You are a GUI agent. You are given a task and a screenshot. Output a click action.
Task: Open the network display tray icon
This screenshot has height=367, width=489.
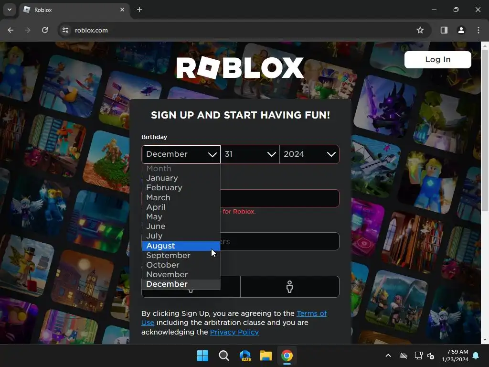point(418,356)
